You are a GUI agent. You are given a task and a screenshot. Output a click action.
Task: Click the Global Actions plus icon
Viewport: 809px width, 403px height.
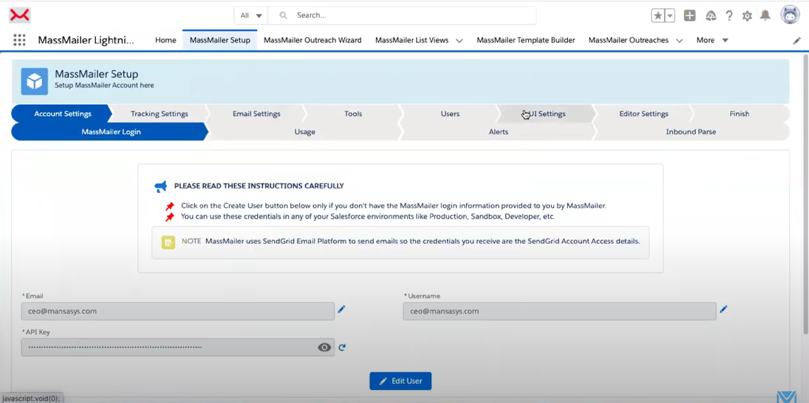click(x=690, y=15)
